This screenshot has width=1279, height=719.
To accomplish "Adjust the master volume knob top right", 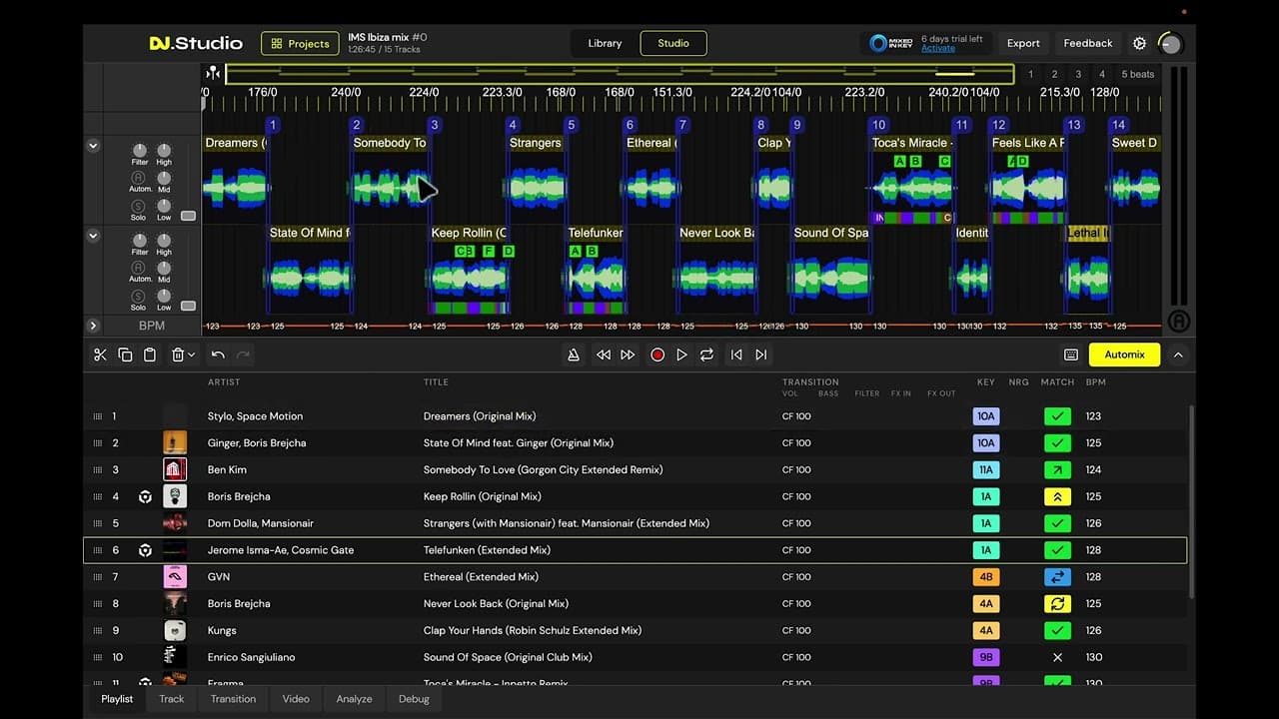I will 1170,44.
